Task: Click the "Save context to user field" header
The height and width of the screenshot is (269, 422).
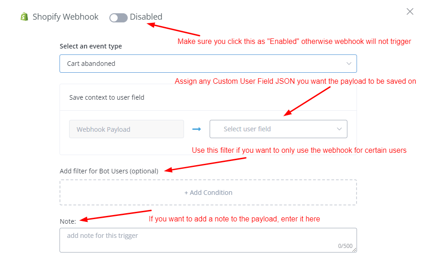Action: click(x=107, y=97)
